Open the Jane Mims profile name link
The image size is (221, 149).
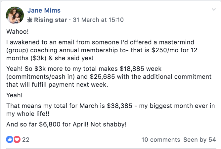[x=44, y=11]
